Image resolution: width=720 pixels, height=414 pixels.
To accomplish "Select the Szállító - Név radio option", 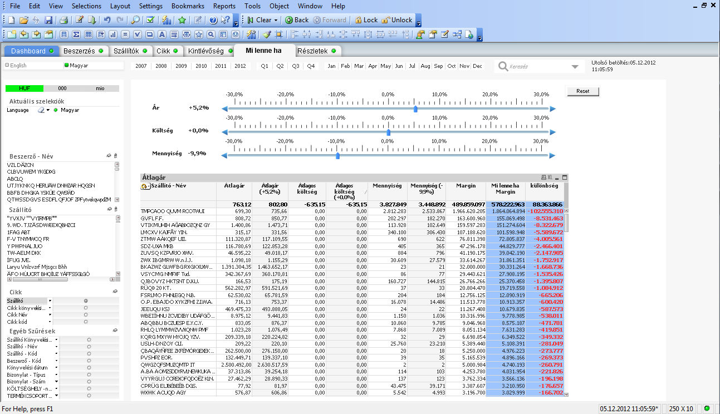I will pyautogui.click(x=89, y=346).
